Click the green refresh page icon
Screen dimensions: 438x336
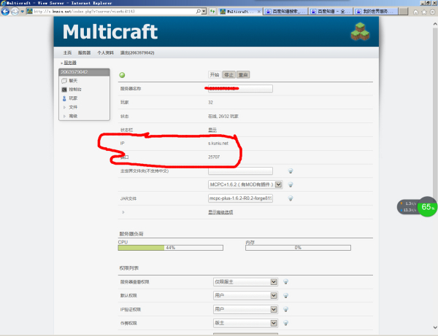(x=212, y=12)
